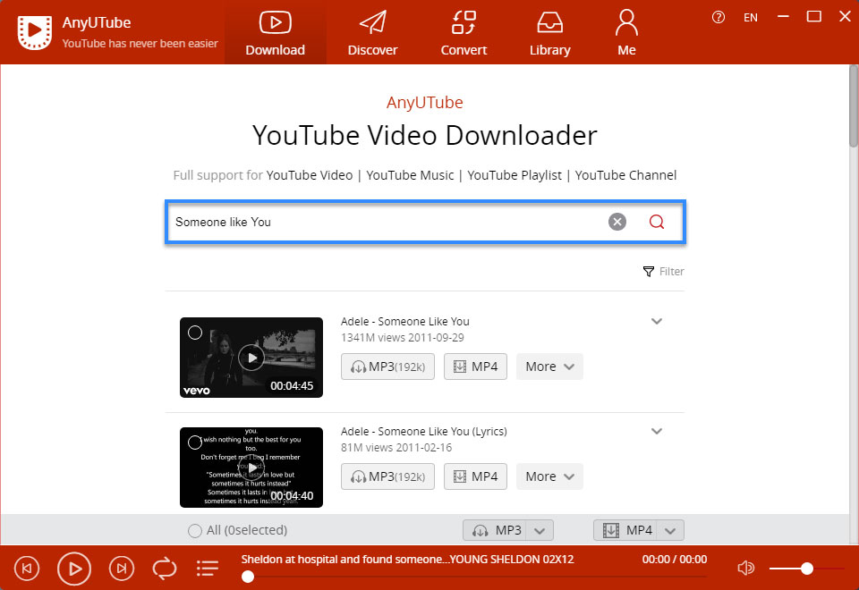Download MP3(192k) for Adele - Someone Like You
The image size is (859, 590).
coord(387,367)
